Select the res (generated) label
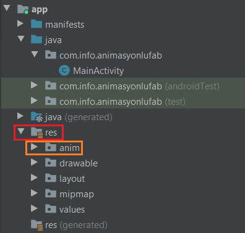 (x=76, y=225)
